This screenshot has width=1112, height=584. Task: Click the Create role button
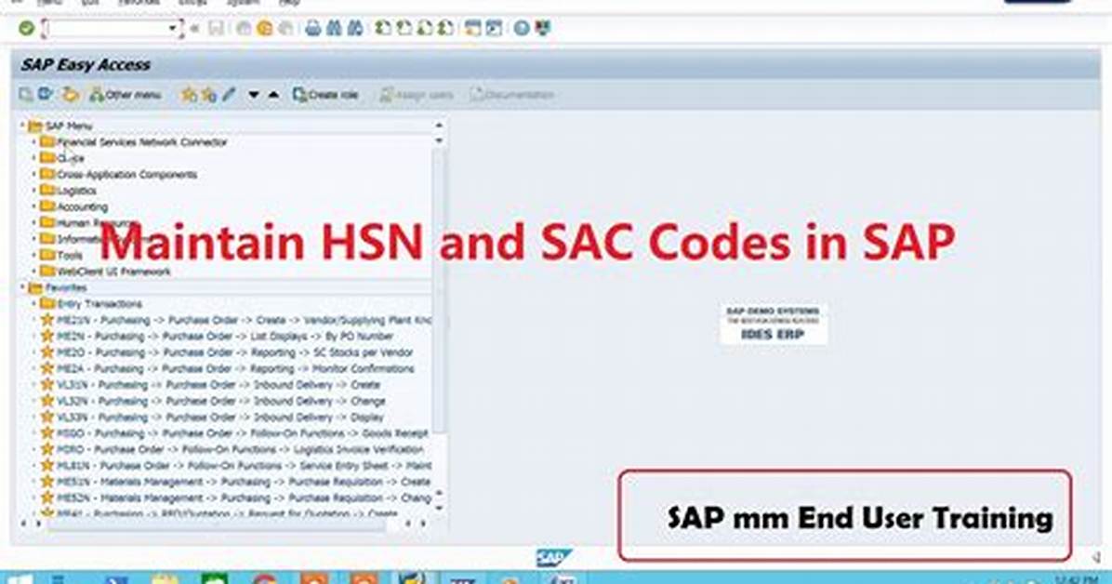(325, 94)
